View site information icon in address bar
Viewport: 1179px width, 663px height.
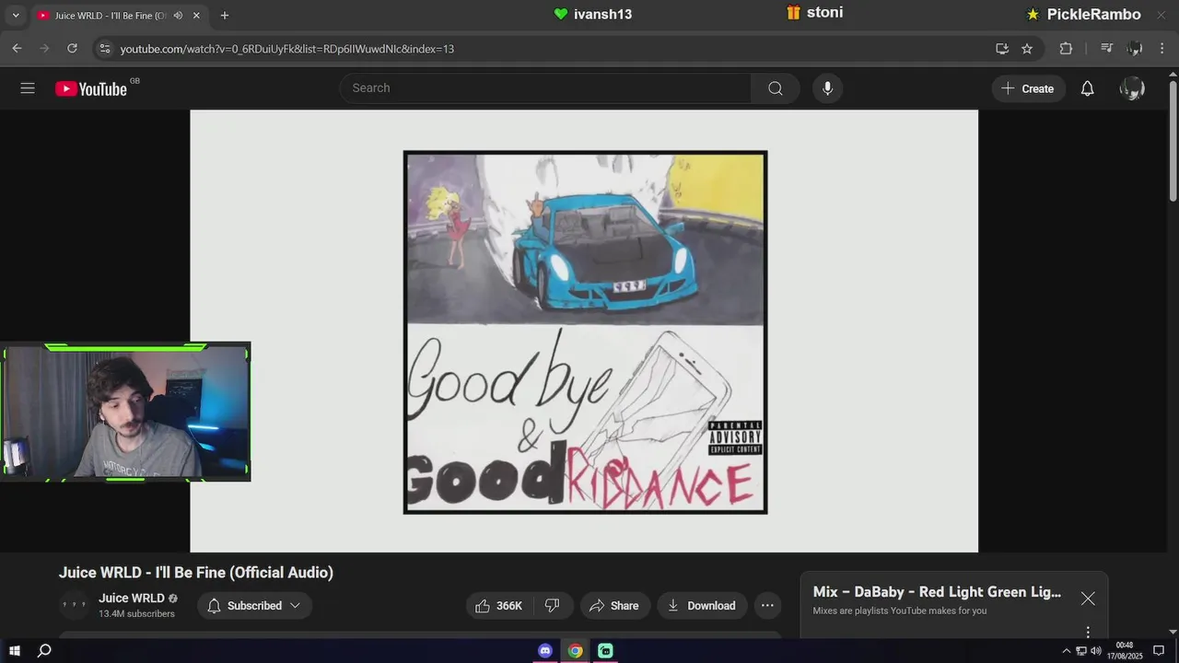pos(105,48)
